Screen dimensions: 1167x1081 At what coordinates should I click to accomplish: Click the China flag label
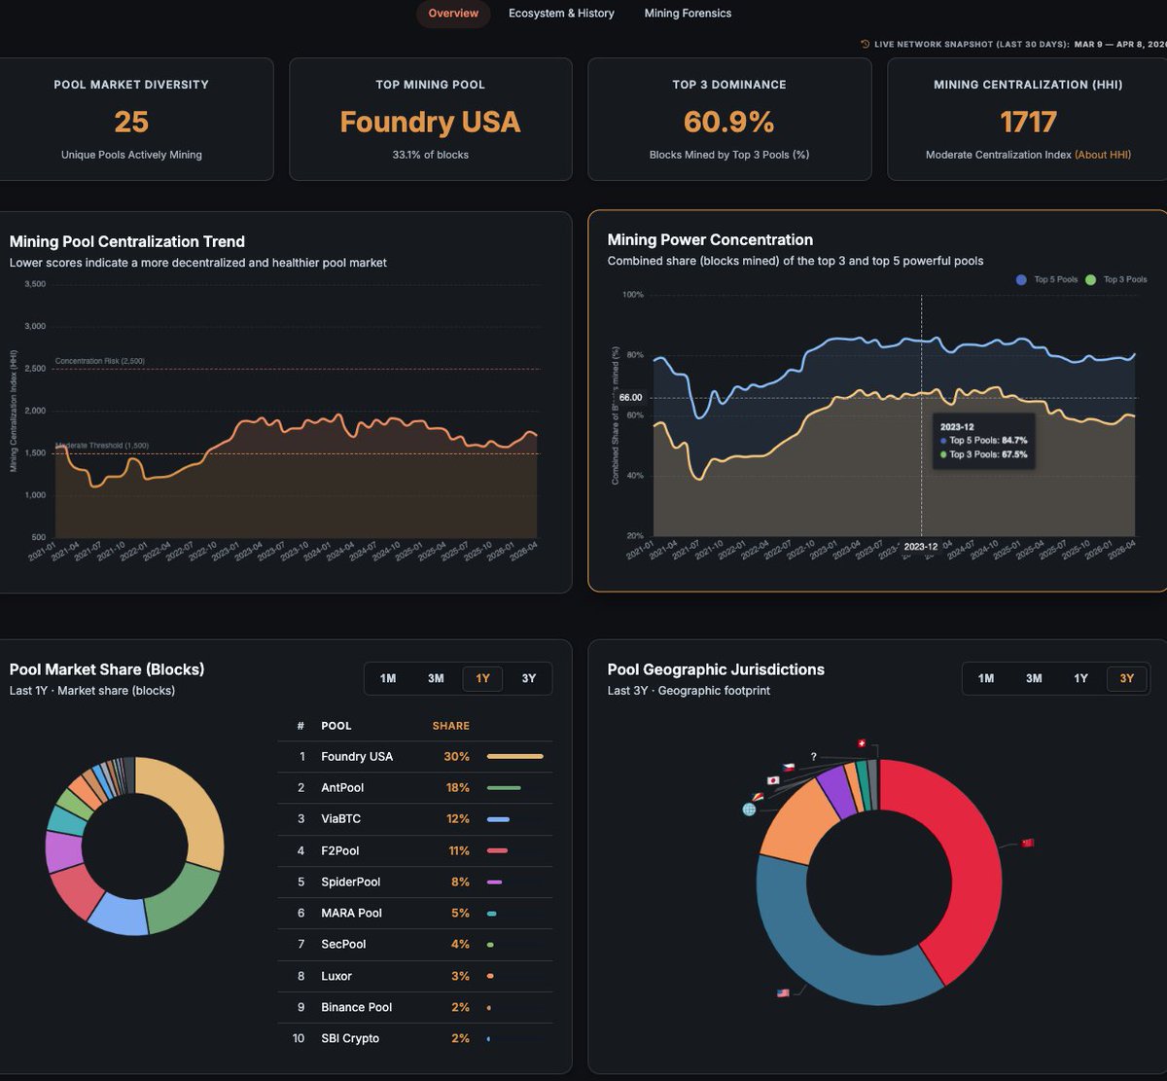1027,843
